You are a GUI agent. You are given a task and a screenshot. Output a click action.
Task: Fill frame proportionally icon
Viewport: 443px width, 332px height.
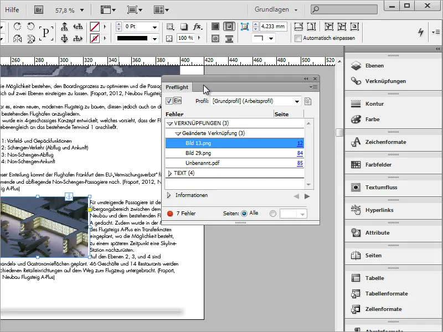(x=298, y=27)
